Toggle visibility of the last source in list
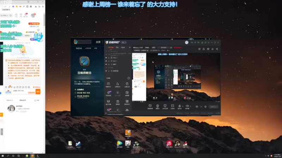The height and width of the screenshot is (158, 282). click(106, 71)
